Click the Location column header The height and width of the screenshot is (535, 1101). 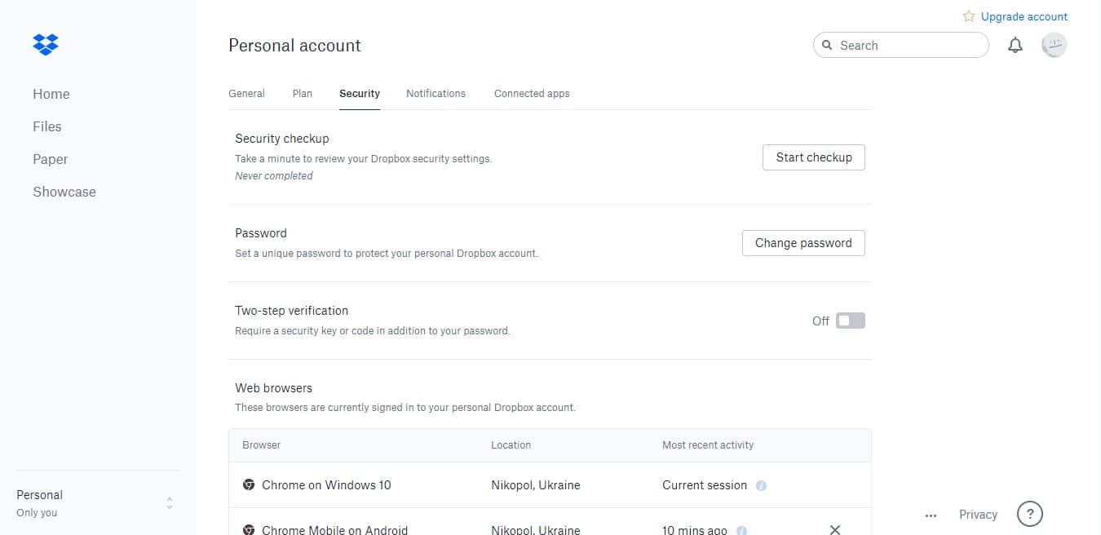click(511, 445)
